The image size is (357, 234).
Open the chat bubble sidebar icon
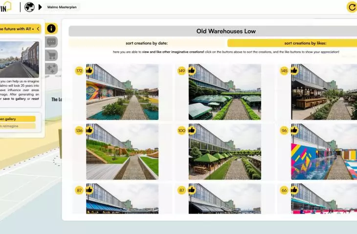click(51, 42)
